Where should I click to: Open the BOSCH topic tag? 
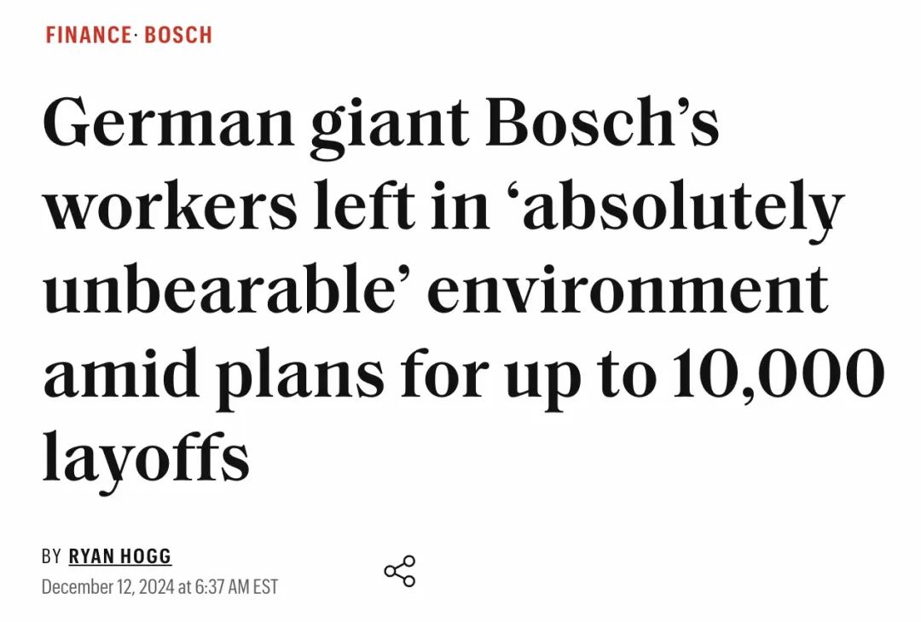pos(178,35)
